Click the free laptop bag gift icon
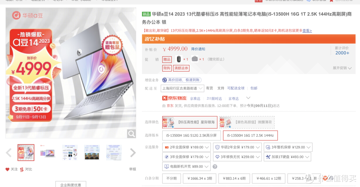This screenshot has width=360, height=187. (195, 59)
